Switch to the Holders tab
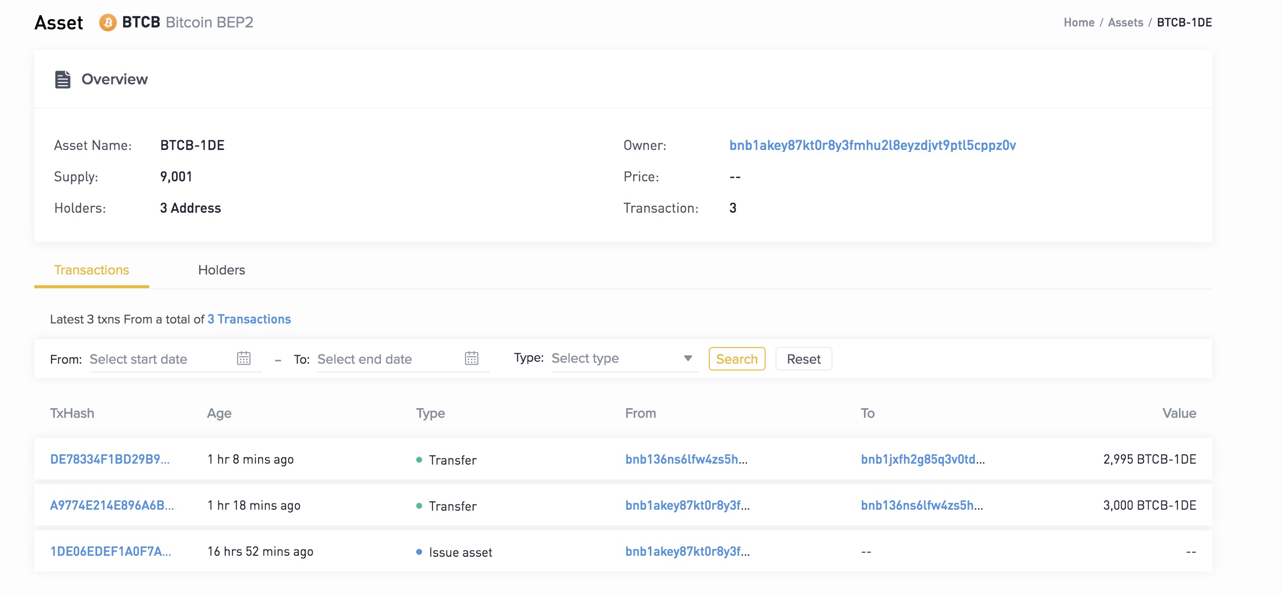The image size is (1282, 594). coord(221,270)
